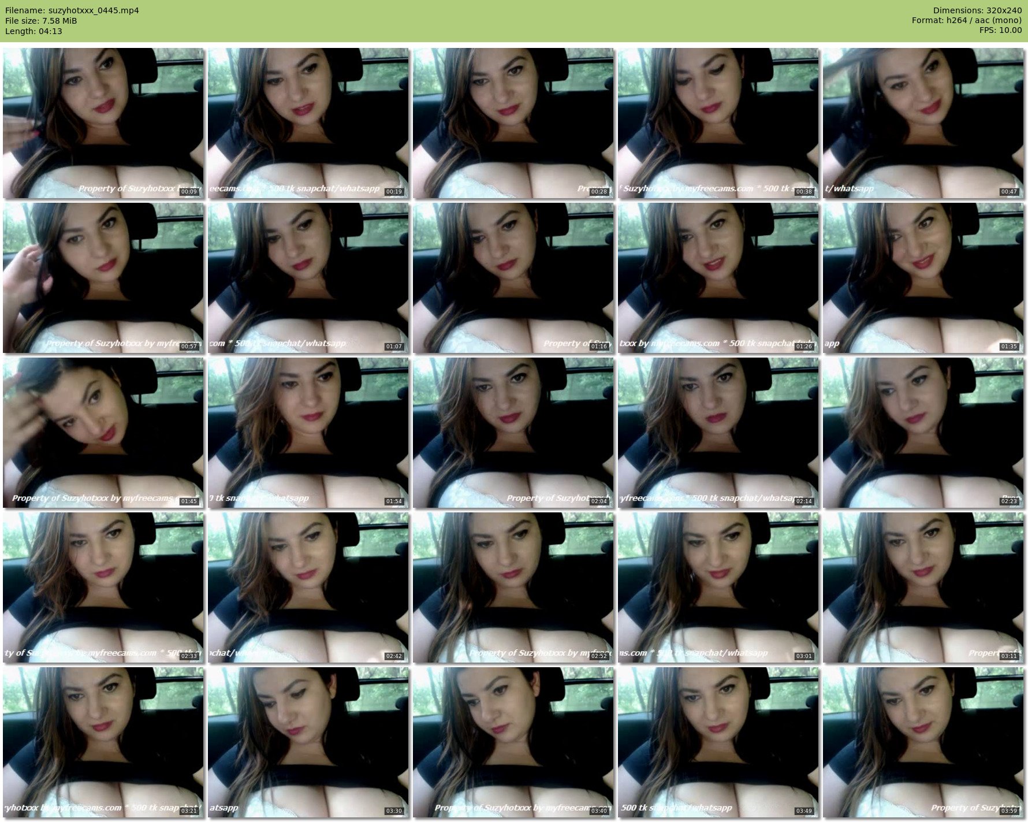Click the 00:28 timestamp badge
This screenshot has width=1028, height=822.
point(599,192)
